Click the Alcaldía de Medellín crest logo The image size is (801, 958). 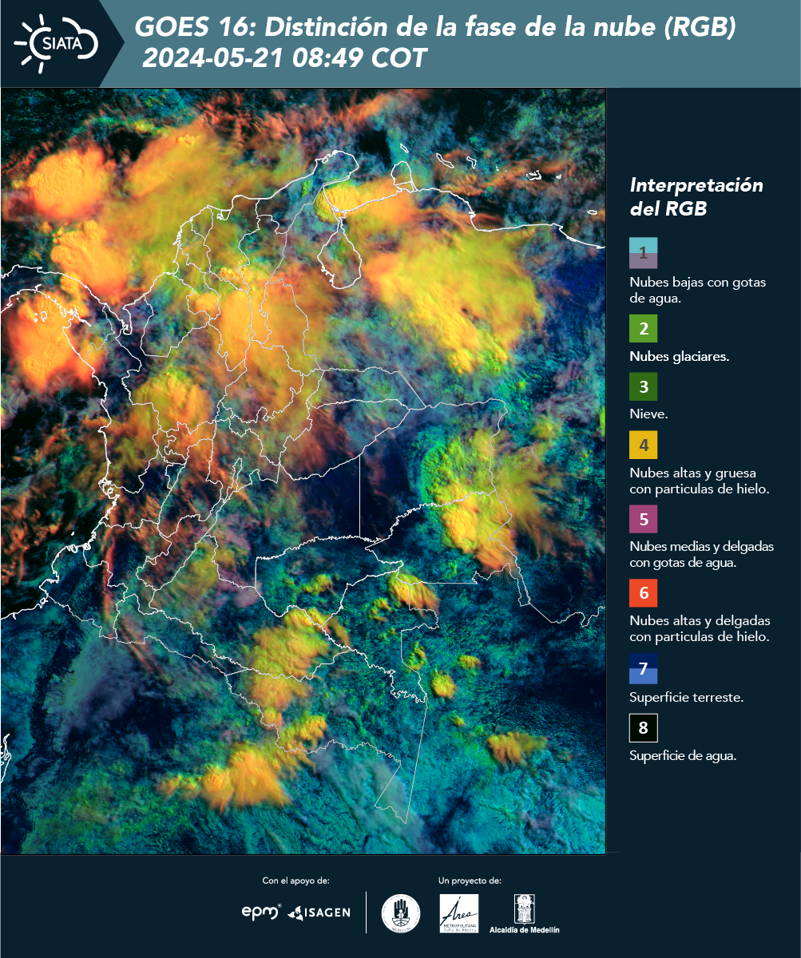524,913
